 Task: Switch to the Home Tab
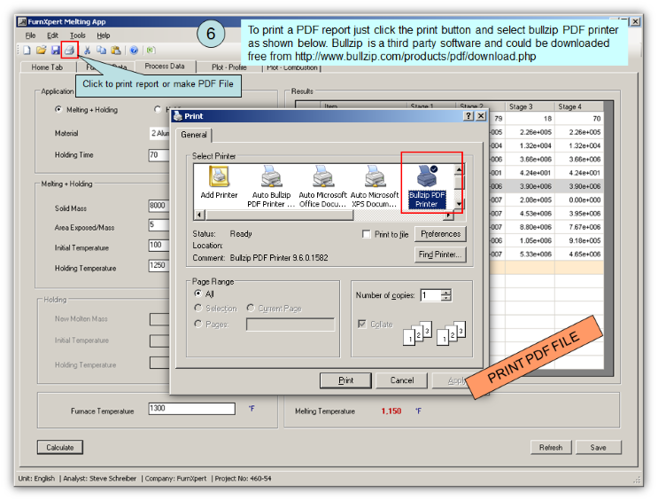click(48, 67)
